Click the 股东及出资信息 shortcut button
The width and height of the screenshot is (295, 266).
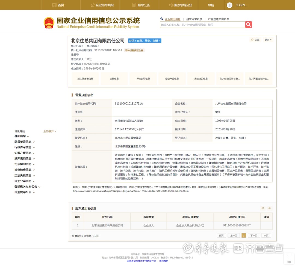point(85,79)
